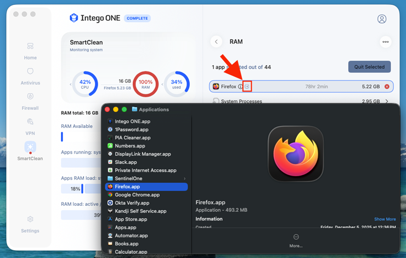The height and width of the screenshot is (258, 406).
Task: Click the 100% RAM gauge
Action: pyautogui.click(x=145, y=84)
